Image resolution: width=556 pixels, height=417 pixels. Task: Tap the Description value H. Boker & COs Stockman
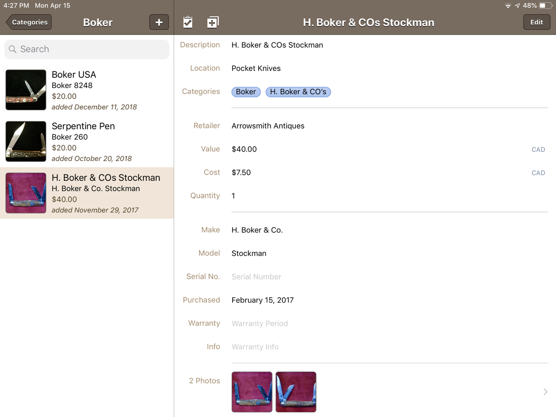point(277,45)
